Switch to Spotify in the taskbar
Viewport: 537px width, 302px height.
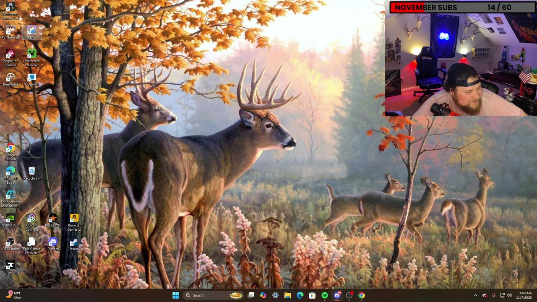(x=325, y=295)
